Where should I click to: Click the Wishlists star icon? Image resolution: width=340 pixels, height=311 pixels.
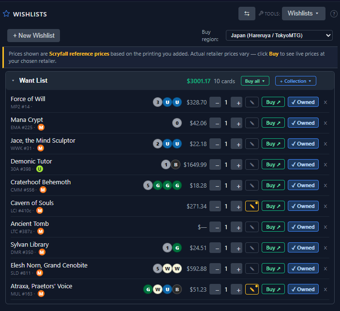pyautogui.click(x=6, y=14)
